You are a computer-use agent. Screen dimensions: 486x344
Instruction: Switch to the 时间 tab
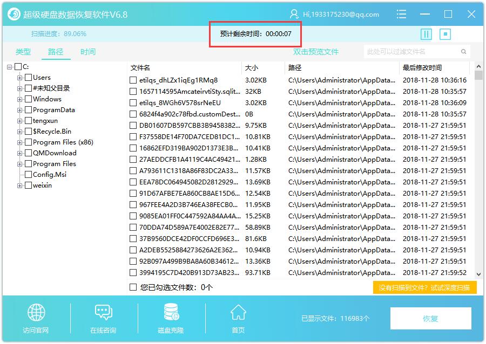[88, 52]
